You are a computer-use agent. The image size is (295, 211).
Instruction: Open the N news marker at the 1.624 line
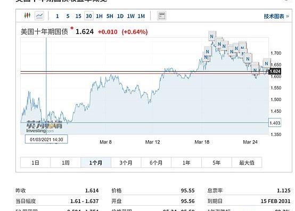point(255,70)
